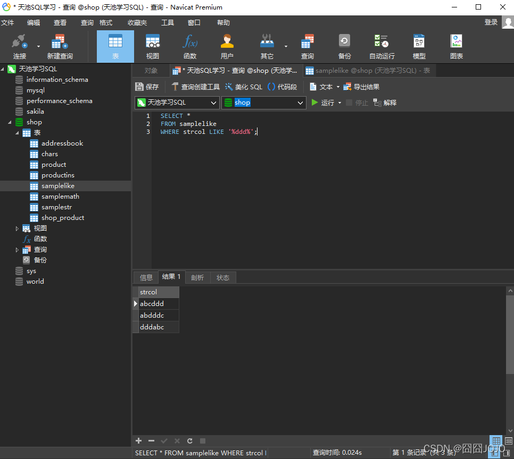Image resolution: width=514 pixels, height=459 pixels.
Task: Switch to grid view in status bar
Action: 496,441
